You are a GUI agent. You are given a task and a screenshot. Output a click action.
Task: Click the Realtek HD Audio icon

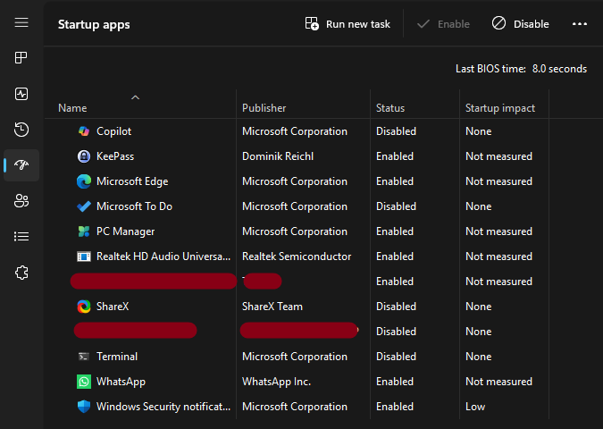pos(84,257)
